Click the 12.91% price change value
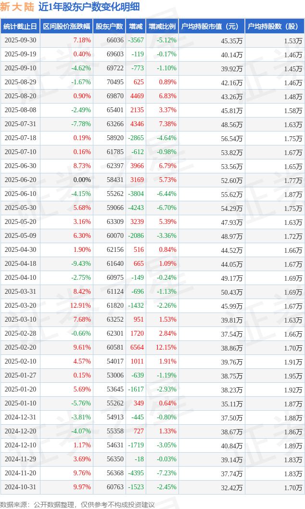Screen dimensions: 305x509 pyautogui.click(x=80, y=306)
